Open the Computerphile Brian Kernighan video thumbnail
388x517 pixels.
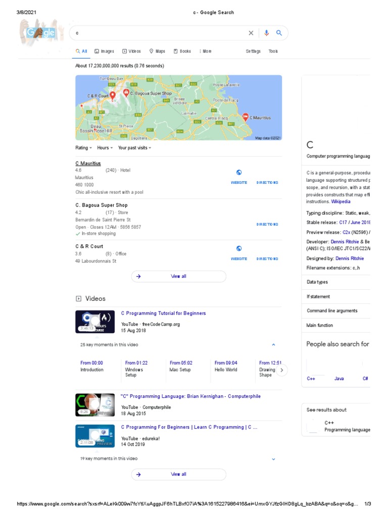tap(95, 404)
